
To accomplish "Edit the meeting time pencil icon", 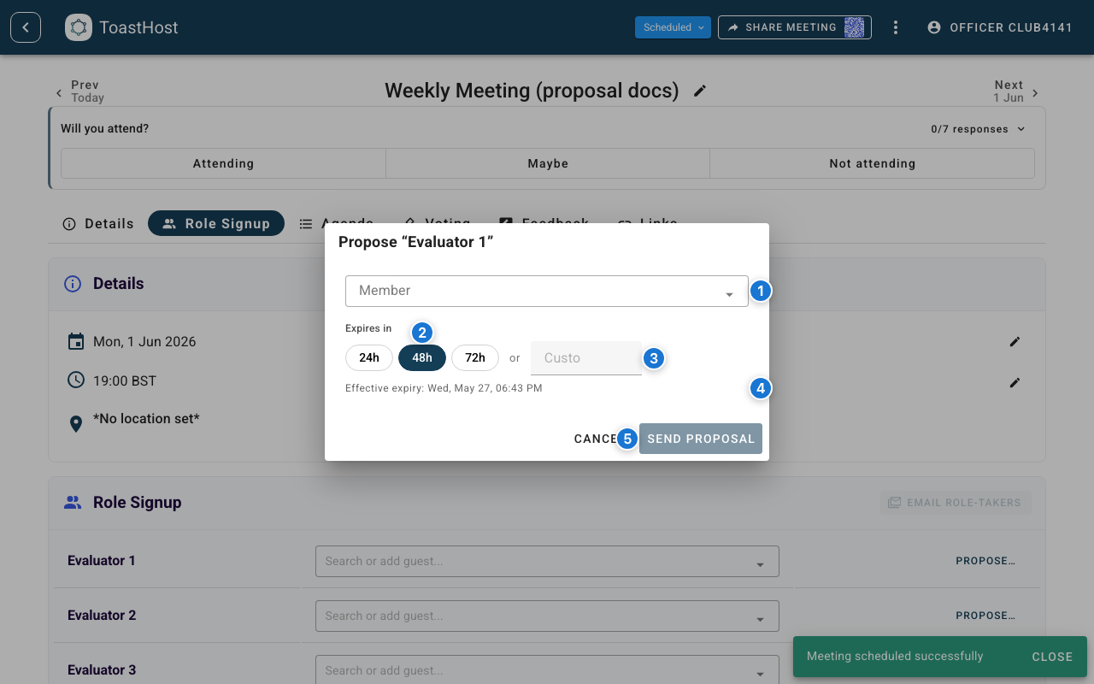I will 1015,383.
